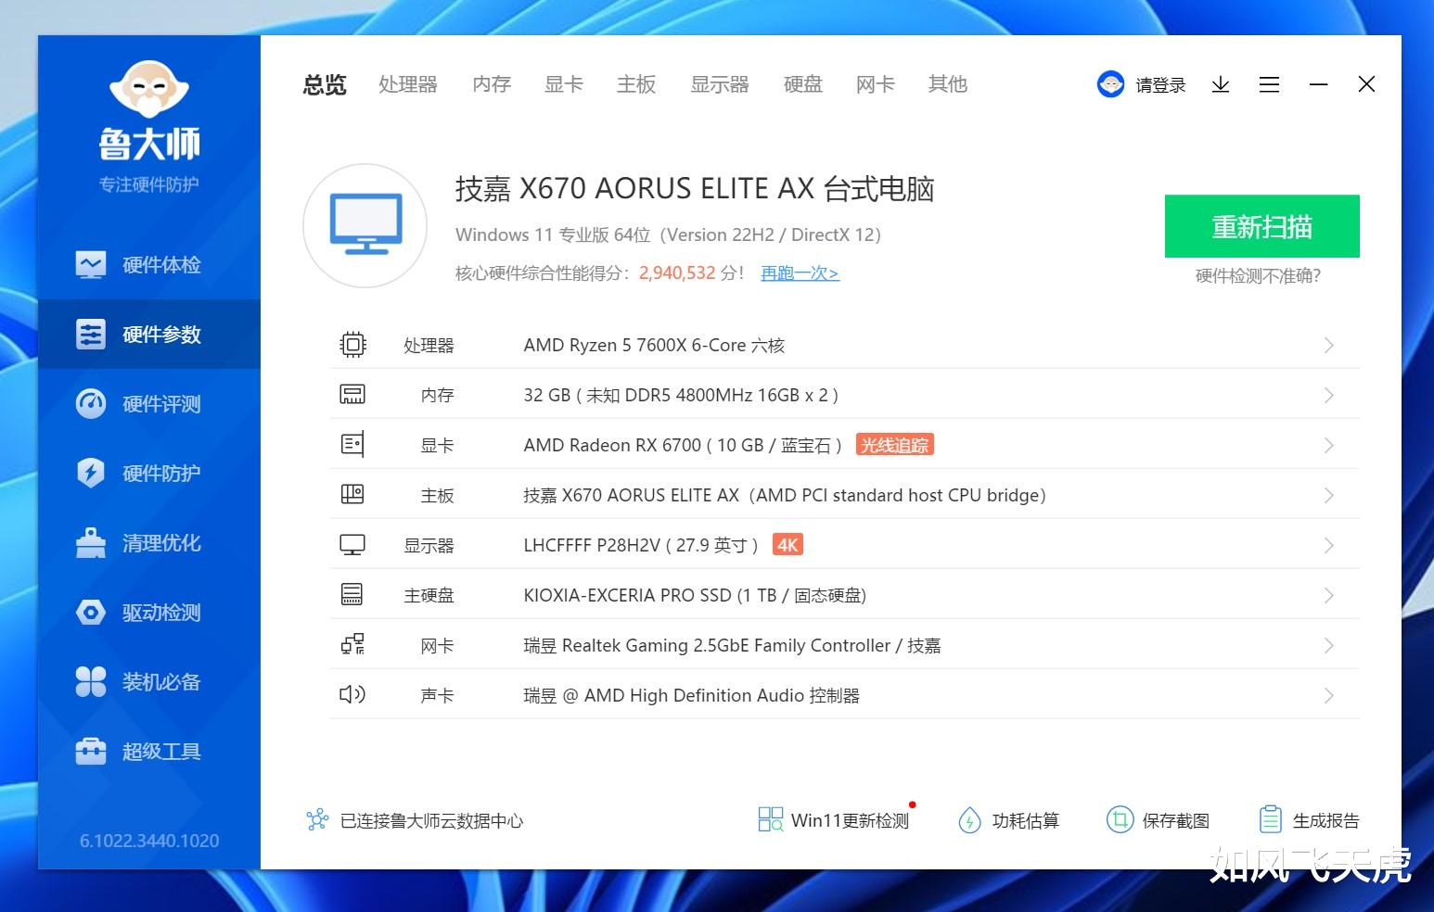Click the download arrow icon near 请登录

point(1221,84)
